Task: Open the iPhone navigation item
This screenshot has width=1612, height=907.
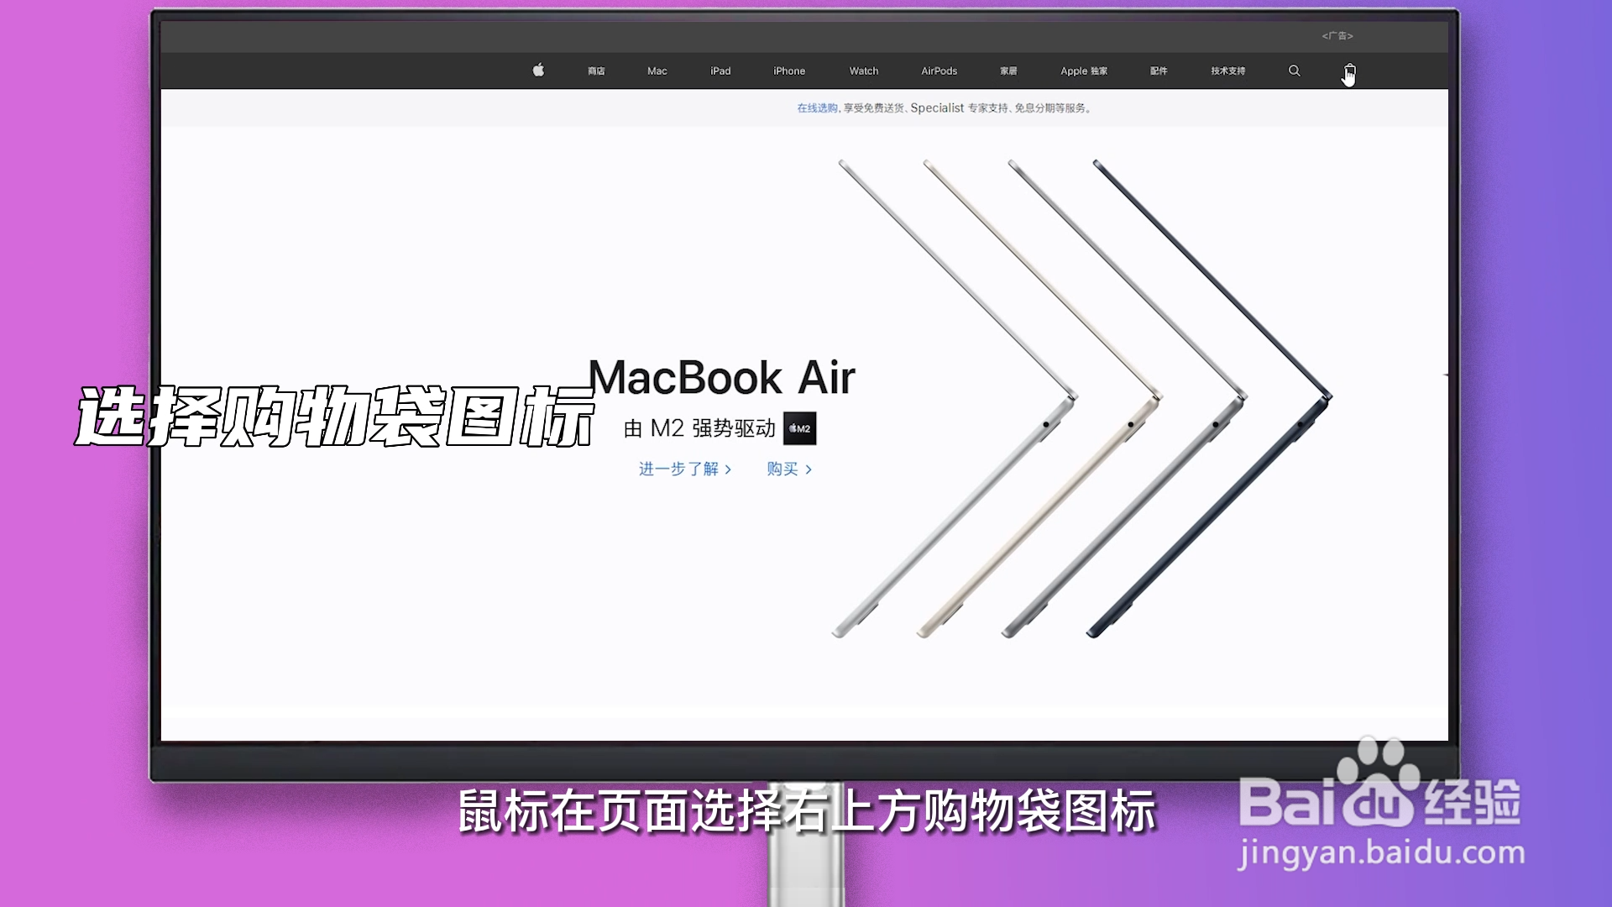Action: [x=788, y=71]
